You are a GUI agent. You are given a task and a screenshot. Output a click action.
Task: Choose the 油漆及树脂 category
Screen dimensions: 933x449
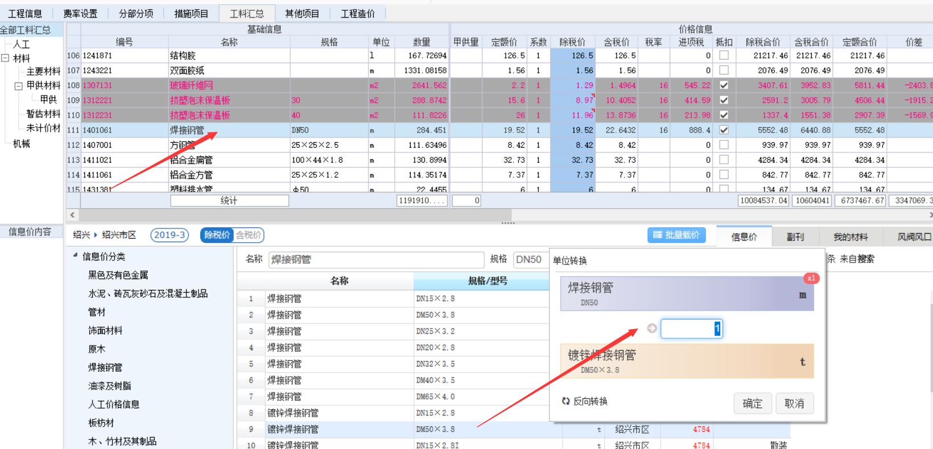pyautogui.click(x=109, y=386)
